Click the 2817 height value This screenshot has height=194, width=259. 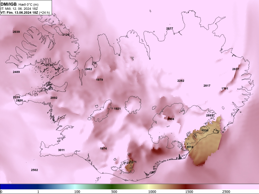207,86
